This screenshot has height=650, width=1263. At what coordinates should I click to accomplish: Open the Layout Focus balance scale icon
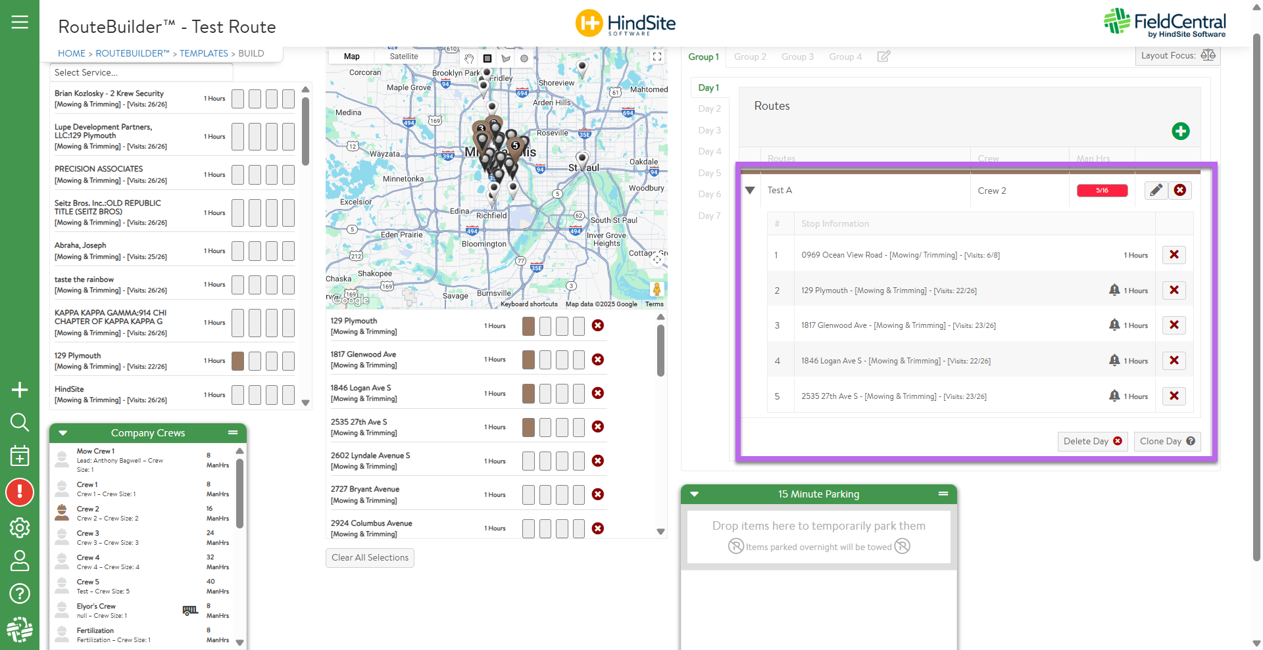1208,55
